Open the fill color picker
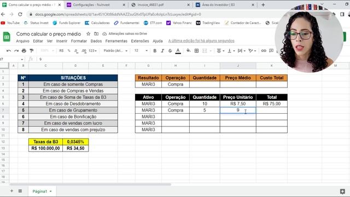Screen dimensions: 350x197 [x=188, y=51]
